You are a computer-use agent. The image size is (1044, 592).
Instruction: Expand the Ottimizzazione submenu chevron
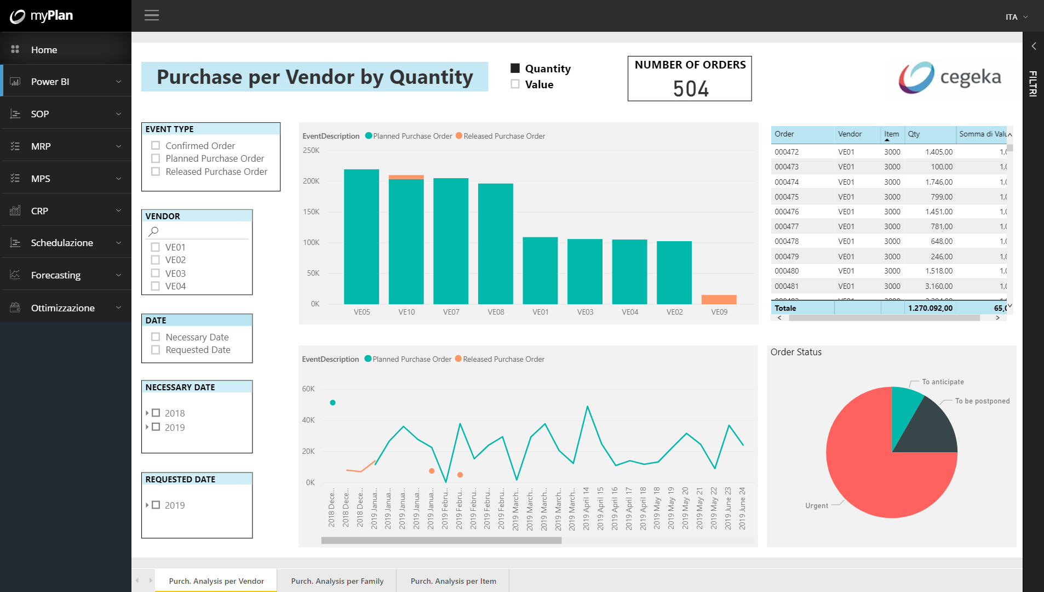tap(119, 308)
